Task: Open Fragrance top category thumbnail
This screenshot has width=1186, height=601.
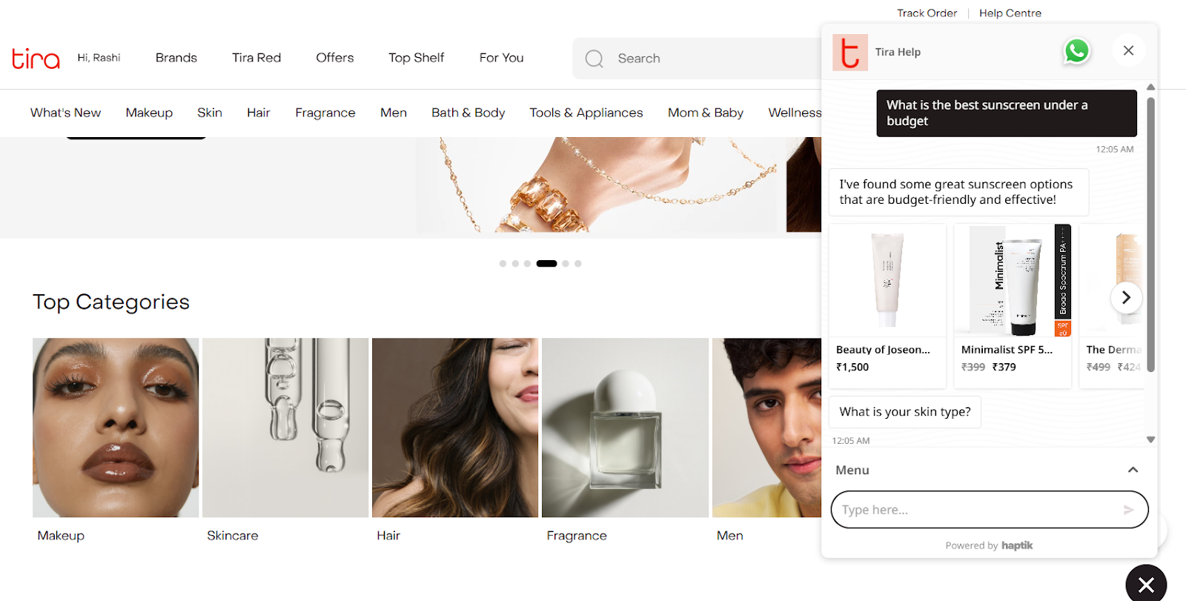Action: tap(625, 428)
